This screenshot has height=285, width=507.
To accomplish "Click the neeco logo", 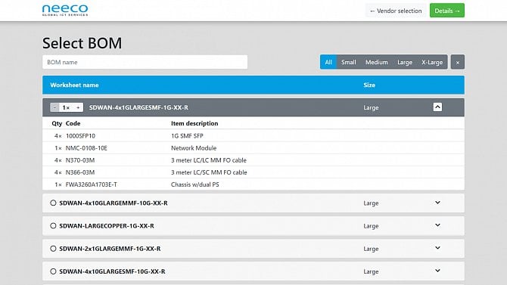I will pos(65,10).
